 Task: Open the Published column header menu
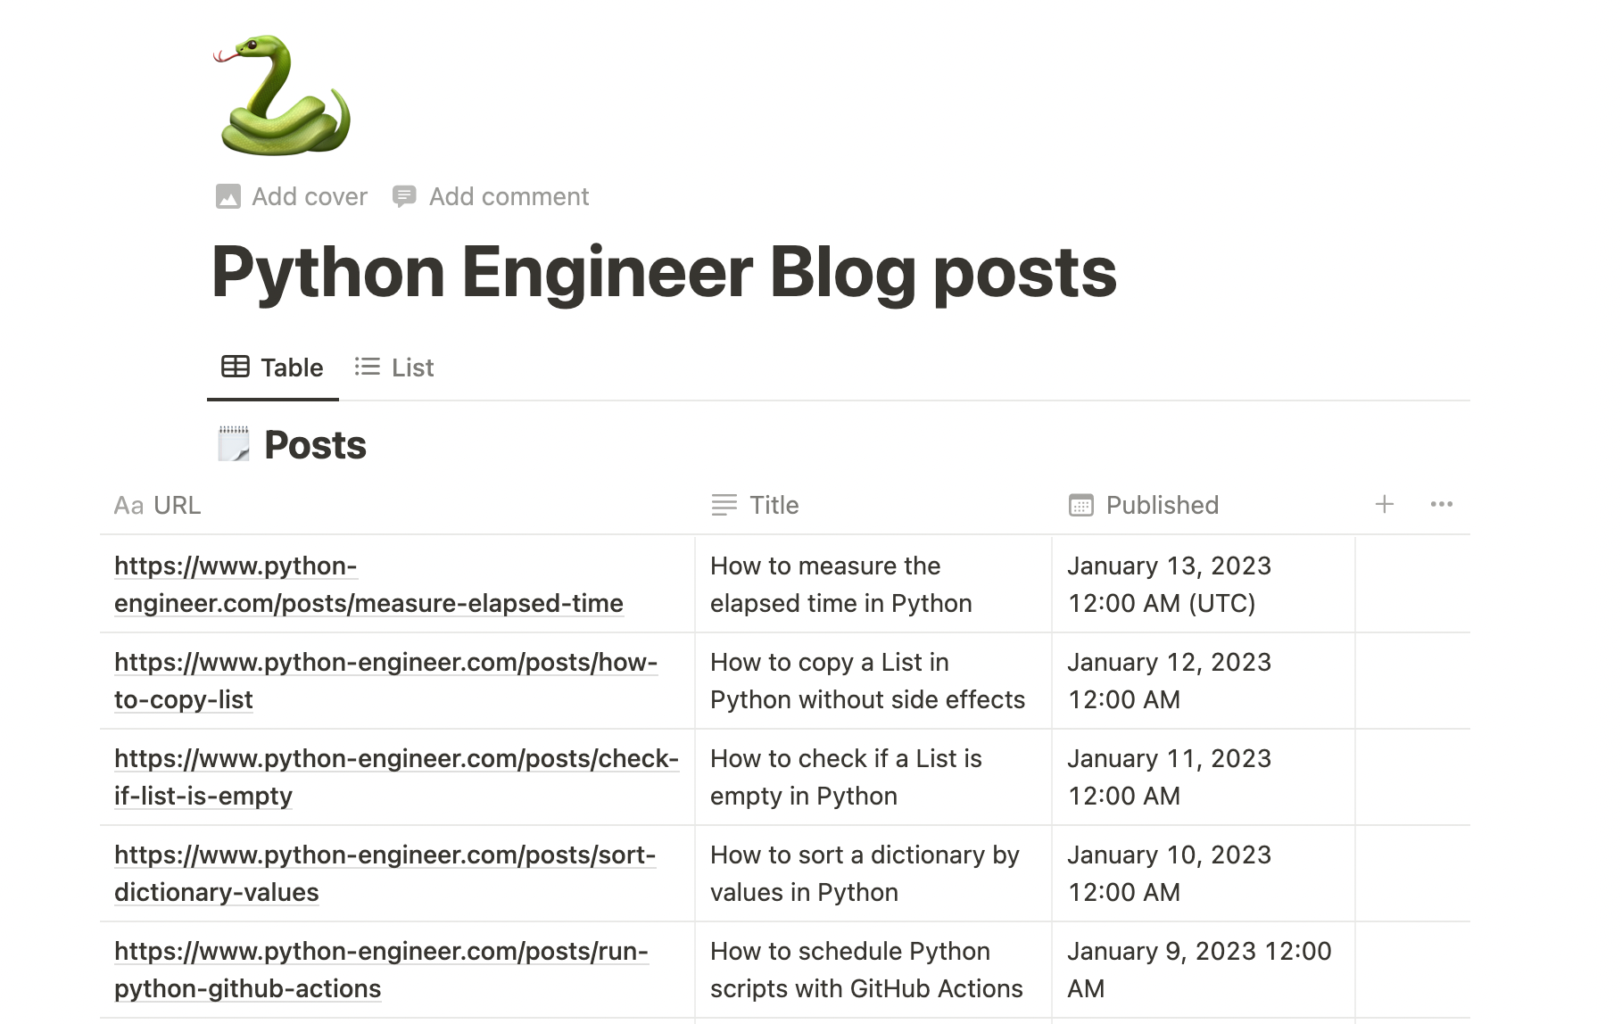pos(1162,505)
